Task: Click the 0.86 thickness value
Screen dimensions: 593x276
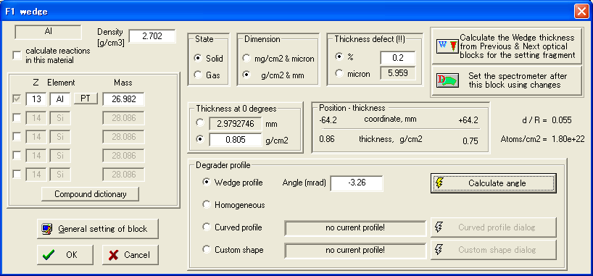Action: [x=327, y=139]
